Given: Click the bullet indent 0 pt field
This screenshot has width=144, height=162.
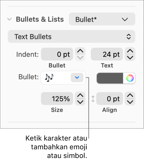Looking at the screenshot, I should (x=57, y=54).
